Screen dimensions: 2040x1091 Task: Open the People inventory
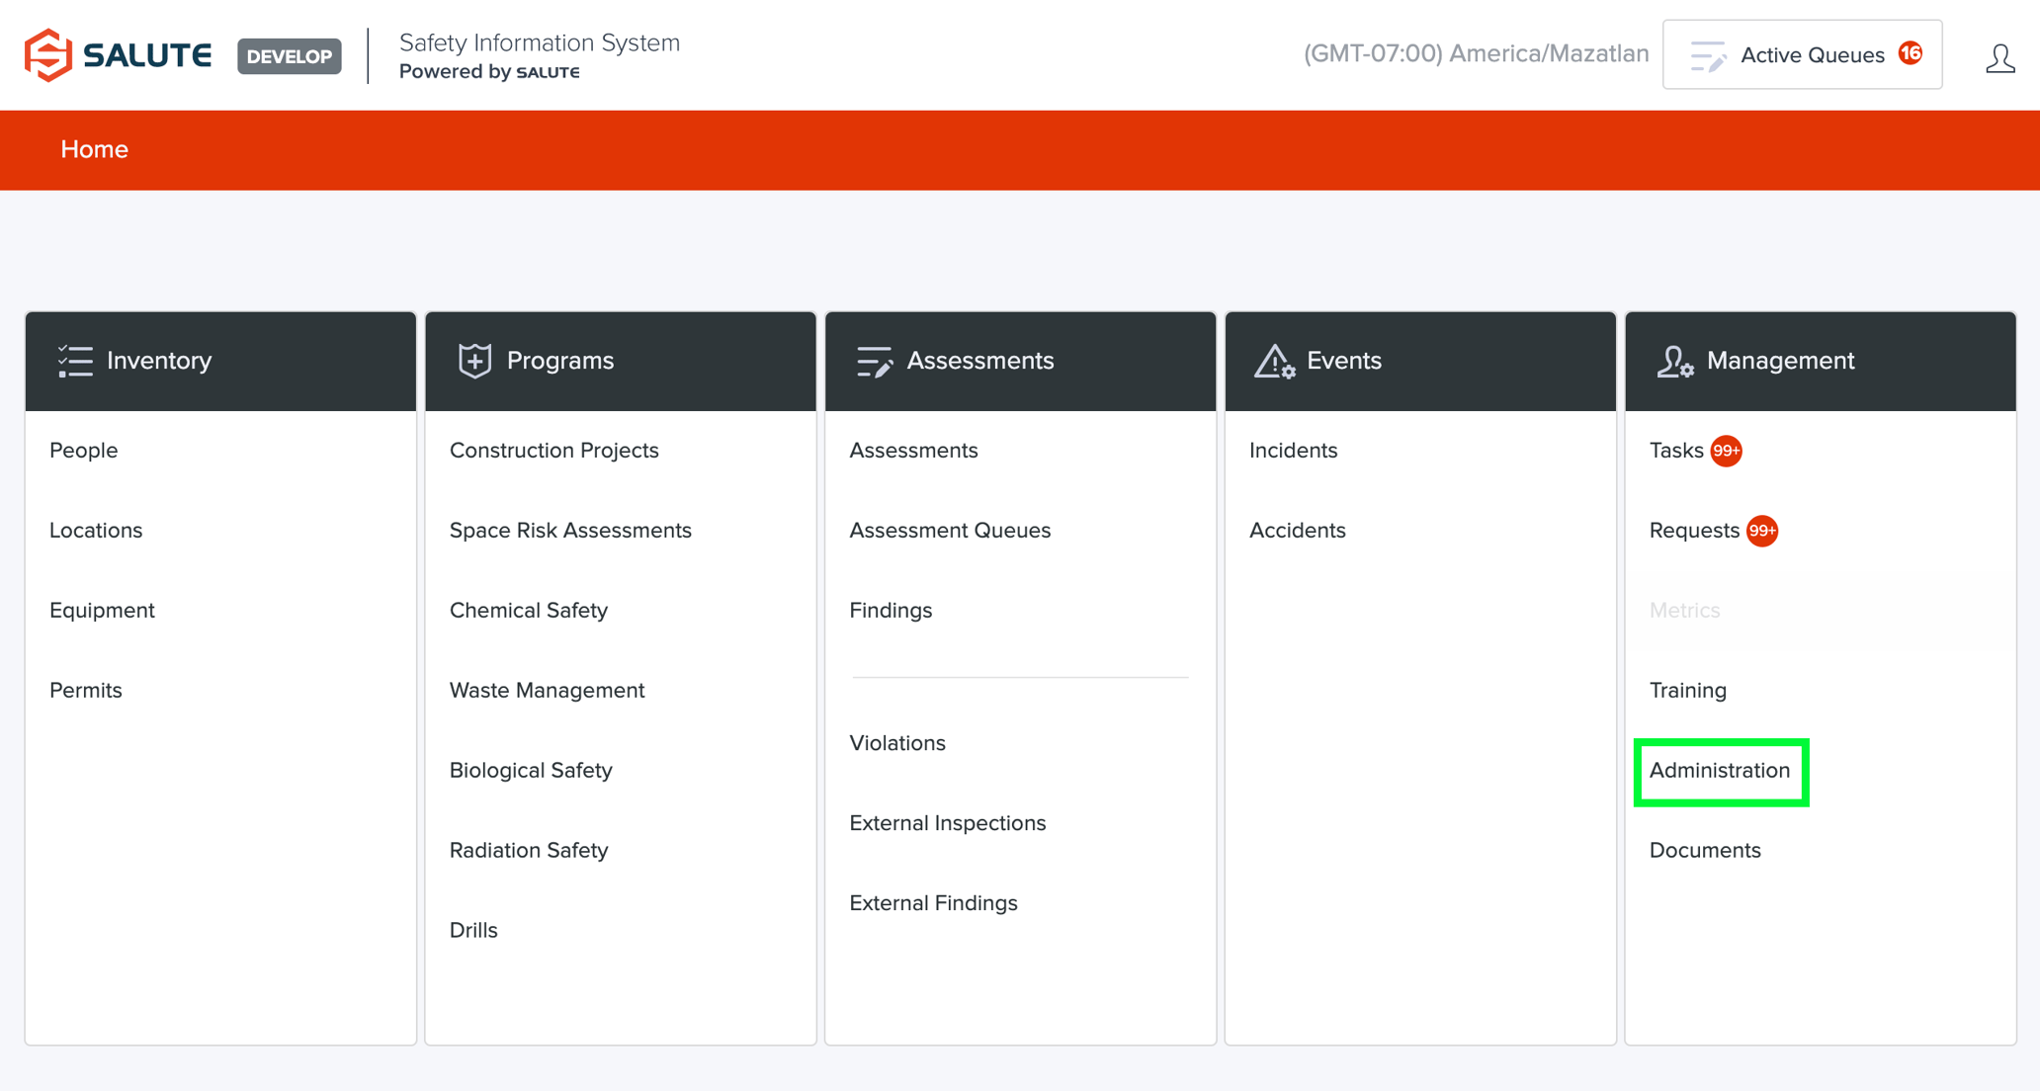click(84, 451)
